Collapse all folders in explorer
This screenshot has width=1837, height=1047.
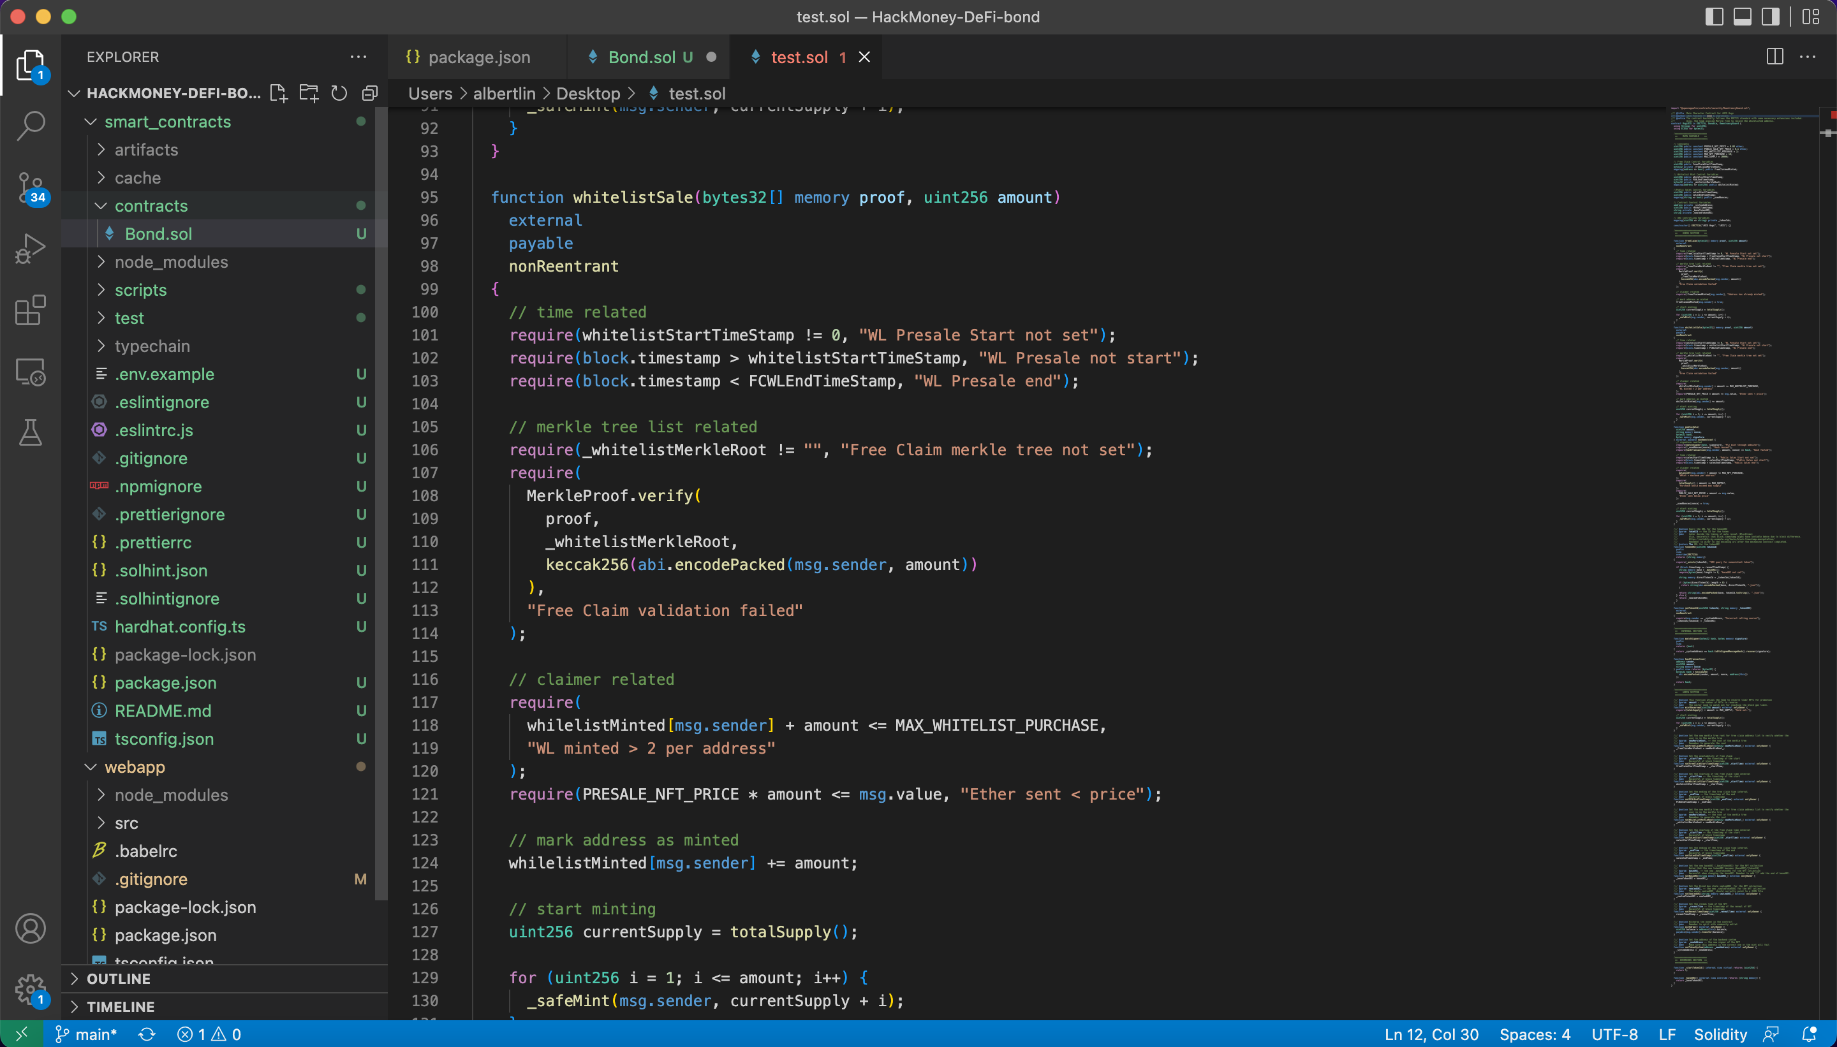pos(370,94)
